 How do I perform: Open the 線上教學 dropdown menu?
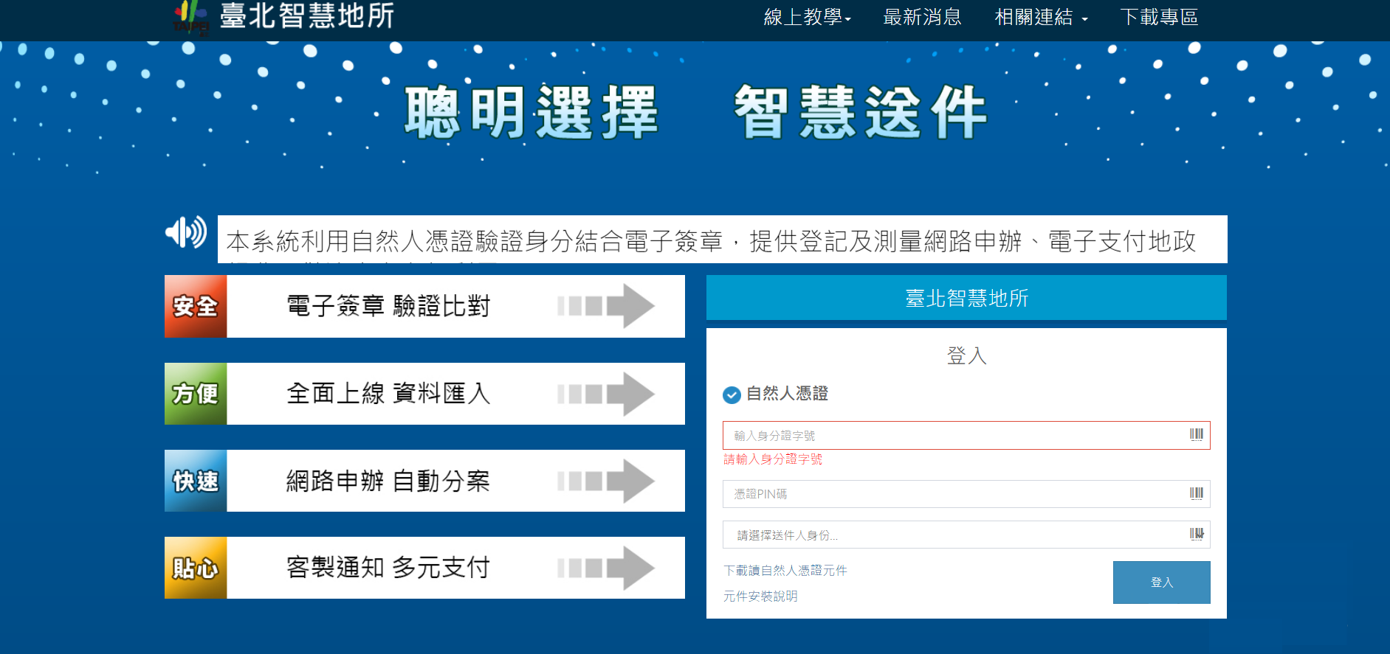click(x=808, y=17)
